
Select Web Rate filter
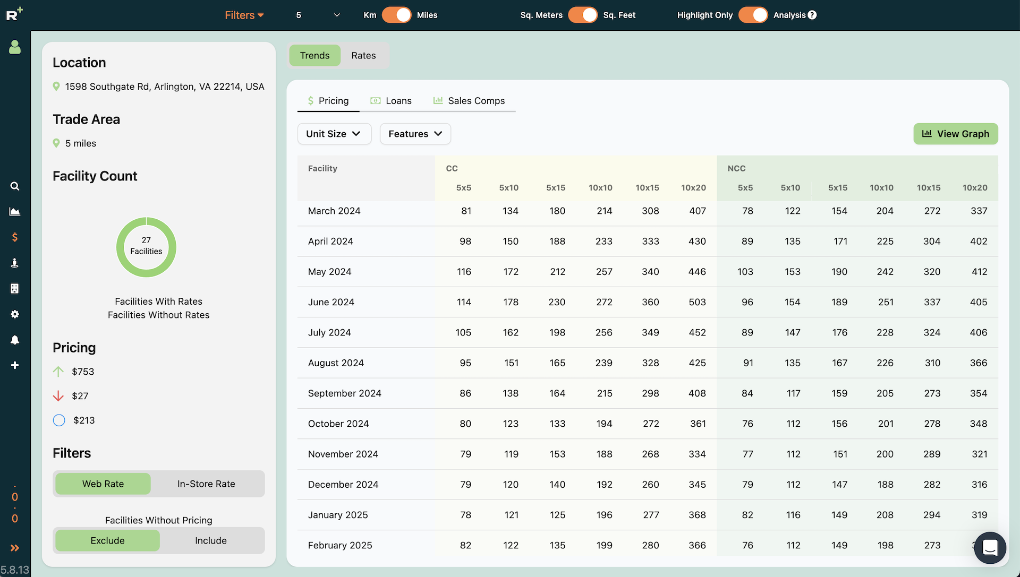(103, 484)
